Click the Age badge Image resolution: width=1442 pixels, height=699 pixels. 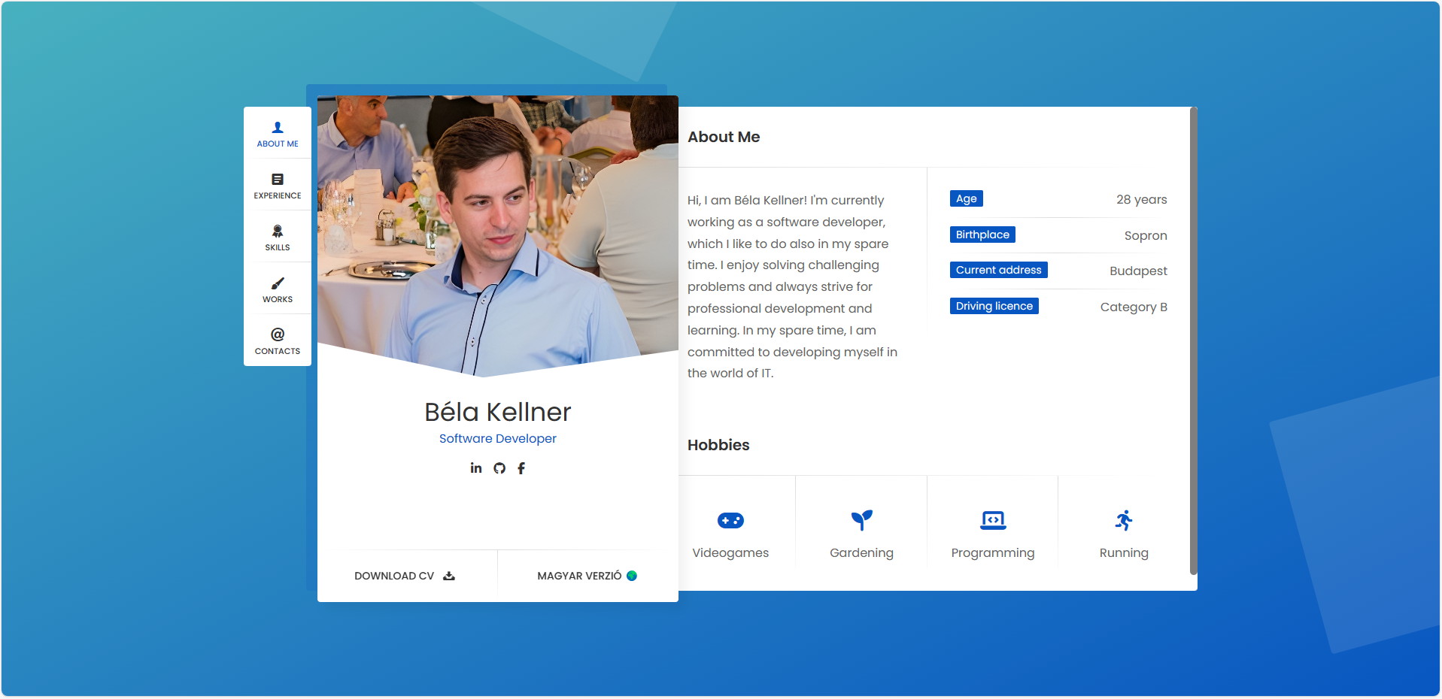coord(967,198)
